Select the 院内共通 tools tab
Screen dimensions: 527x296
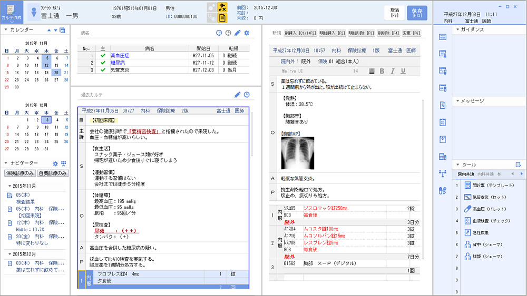point(465,174)
